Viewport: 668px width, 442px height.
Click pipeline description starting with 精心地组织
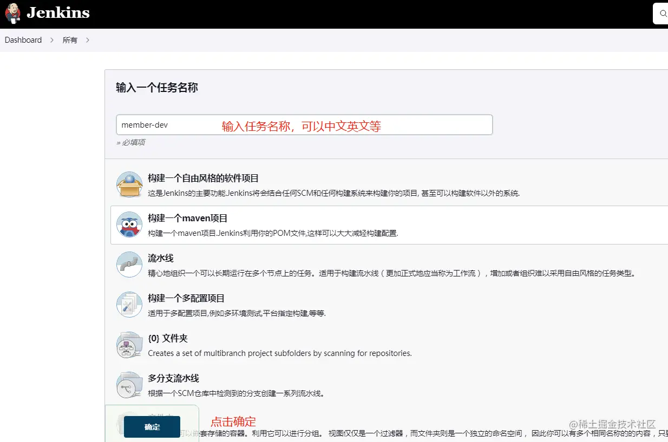coord(391,273)
